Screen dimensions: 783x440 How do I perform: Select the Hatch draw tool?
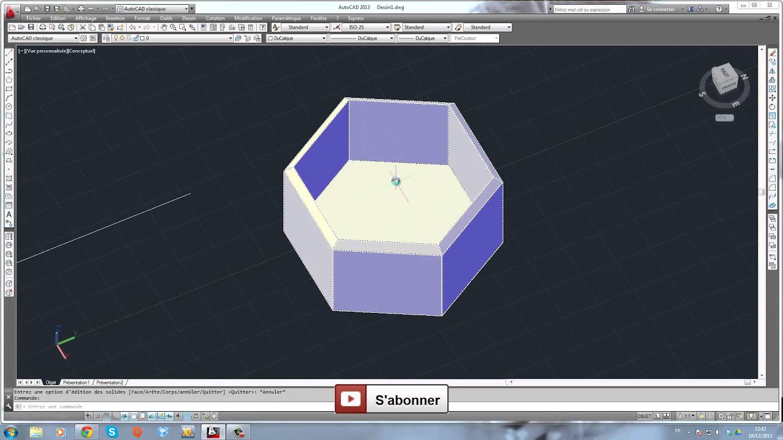click(x=9, y=178)
